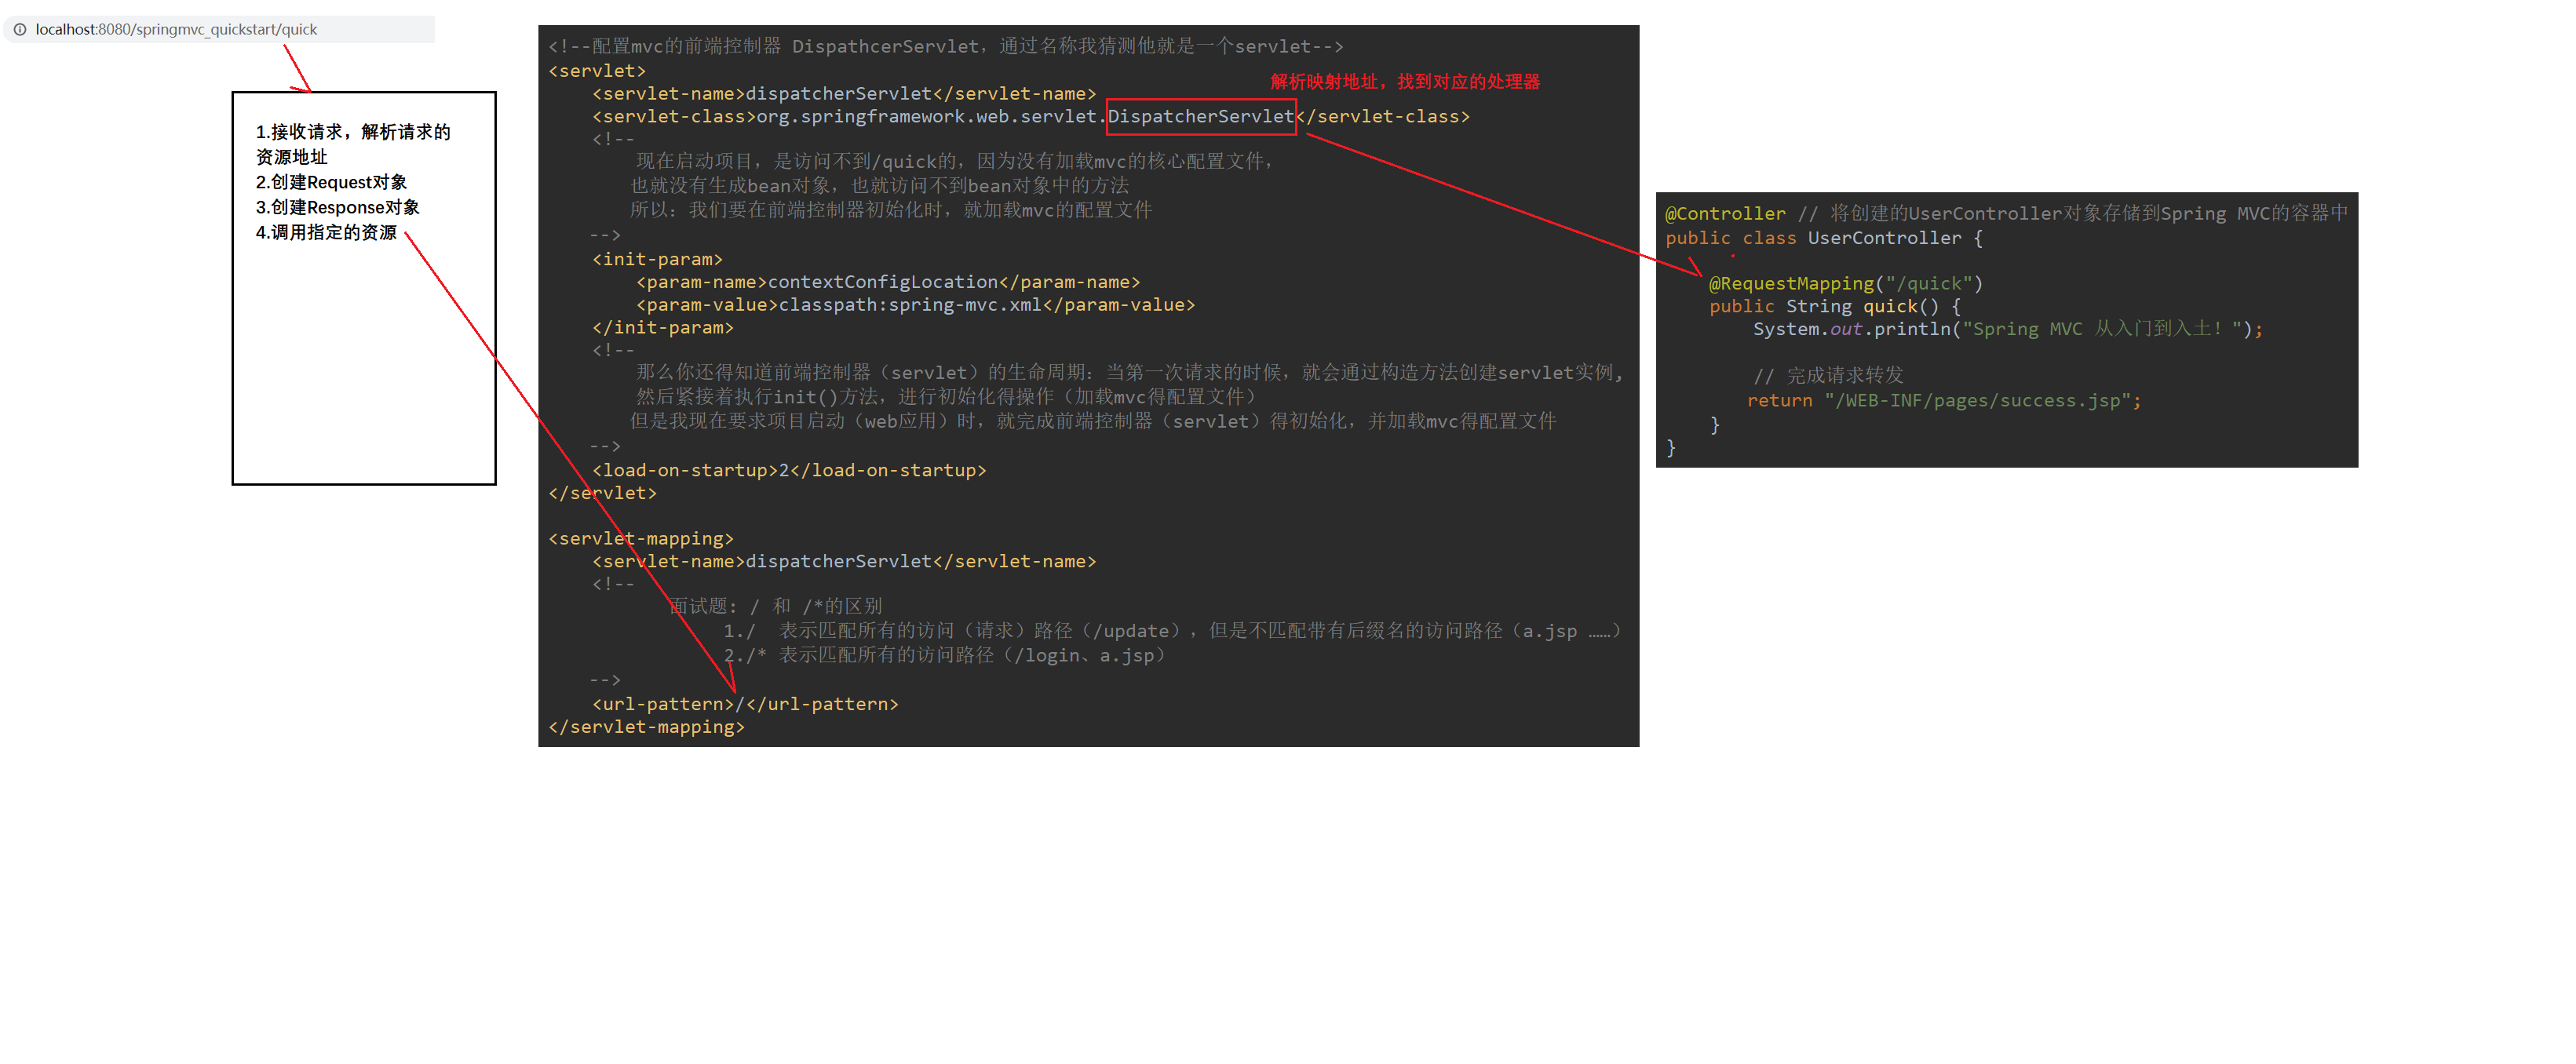Click '3.创建Response对象' line in white box
This screenshot has width=2576, height=1064.
click(x=337, y=207)
